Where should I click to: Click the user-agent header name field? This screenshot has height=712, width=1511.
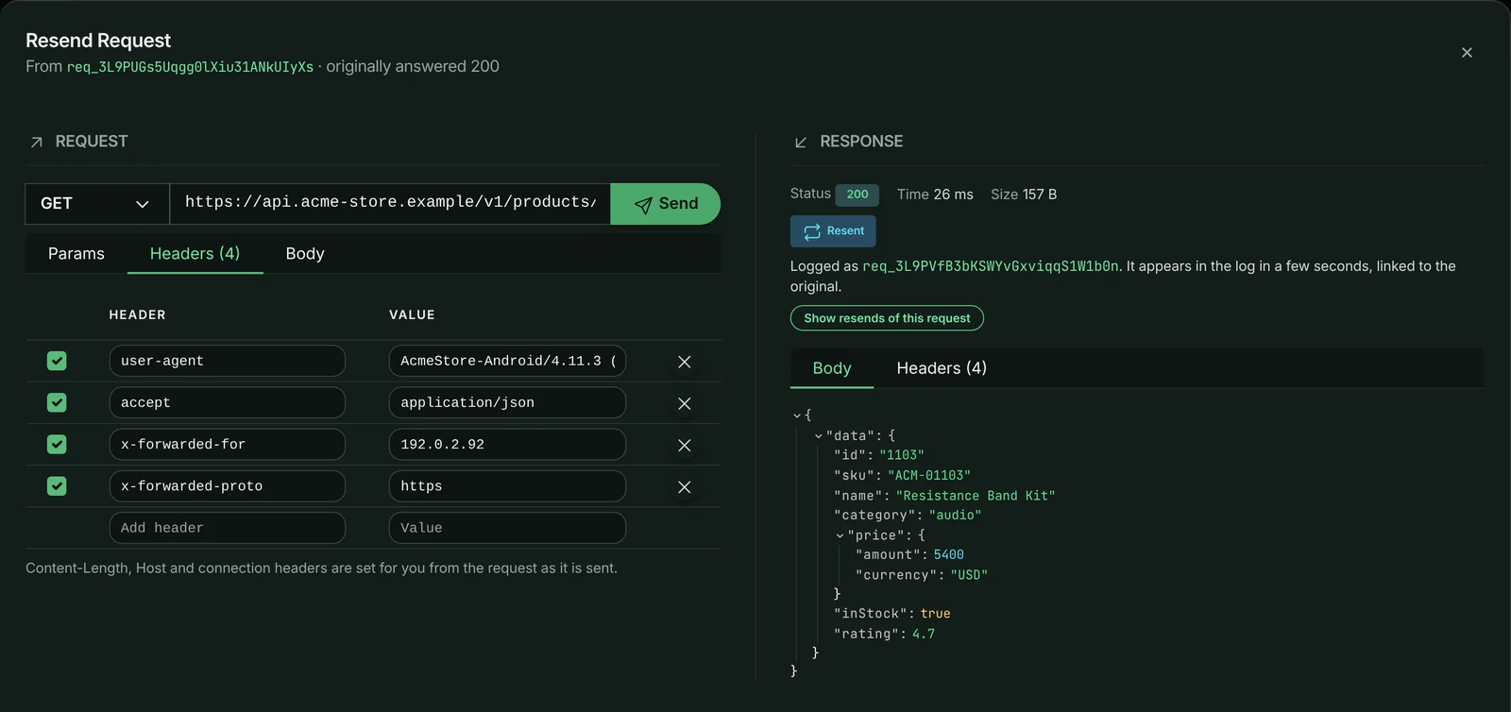tap(228, 361)
